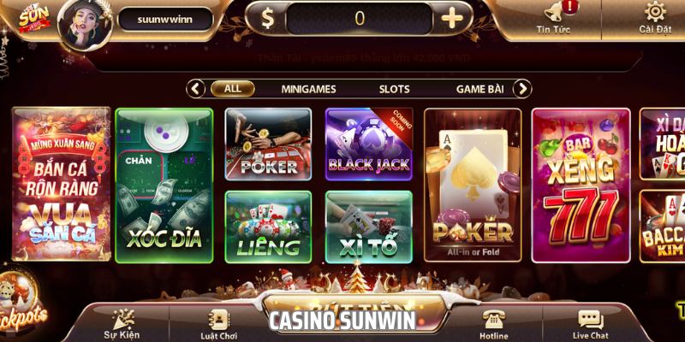685x342 pixels.
Task: Call the Hotline telephone icon
Action: (x=494, y=320)
